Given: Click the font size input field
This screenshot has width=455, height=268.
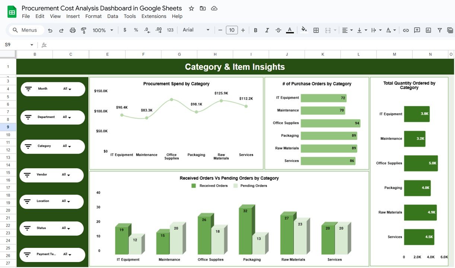Looking at the screenshot, I should coord(232,30).
